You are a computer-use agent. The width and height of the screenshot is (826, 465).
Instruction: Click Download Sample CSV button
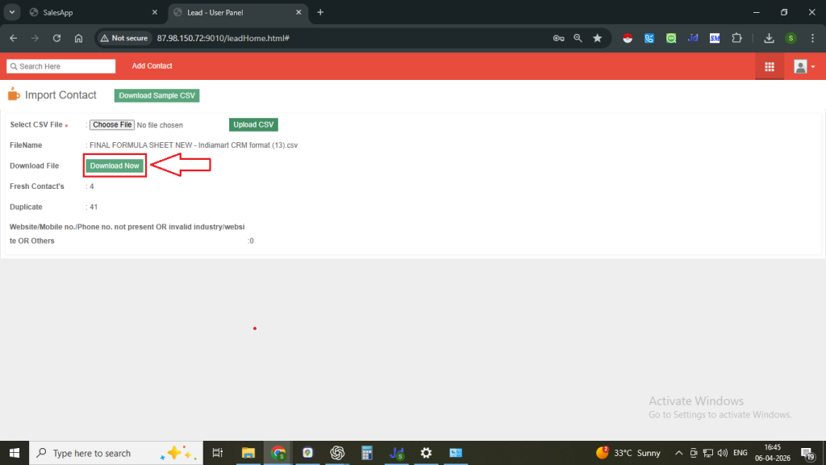tap(156, 95)
